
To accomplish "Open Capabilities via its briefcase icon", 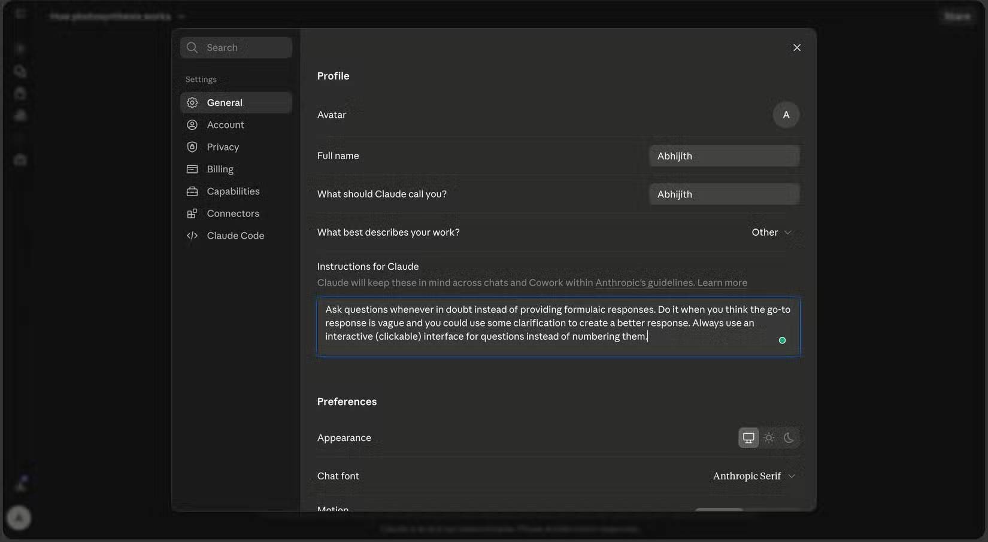I will click(x=192, y=191).
